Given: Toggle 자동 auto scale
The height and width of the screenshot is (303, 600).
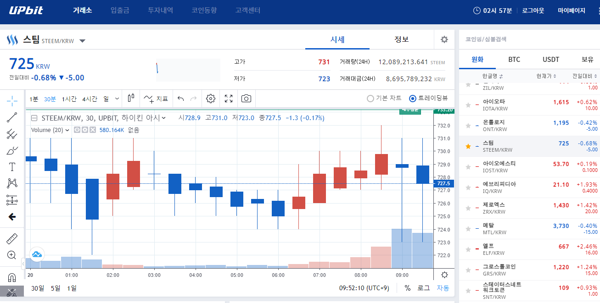Looking at the screenshot, I should pyautogui.click(x=443, y=288).
